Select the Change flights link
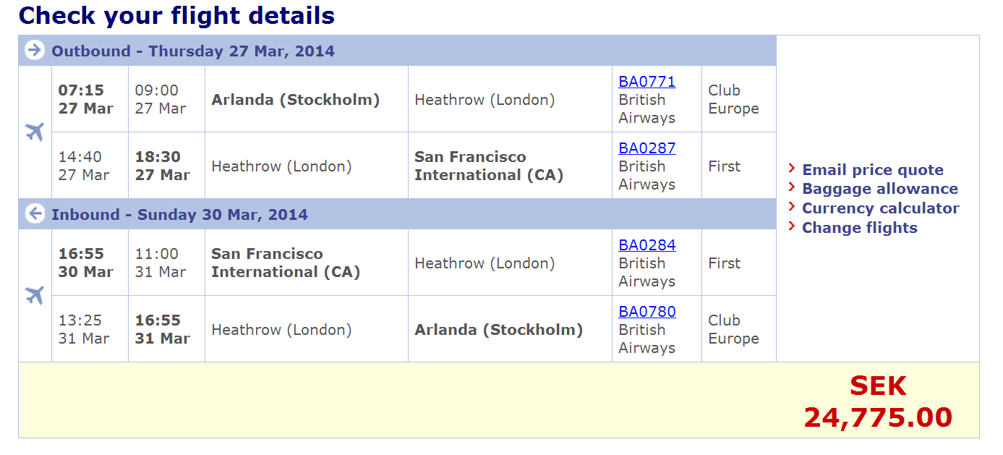Viewport: 1003px width, 455px height. pos(859,228)
